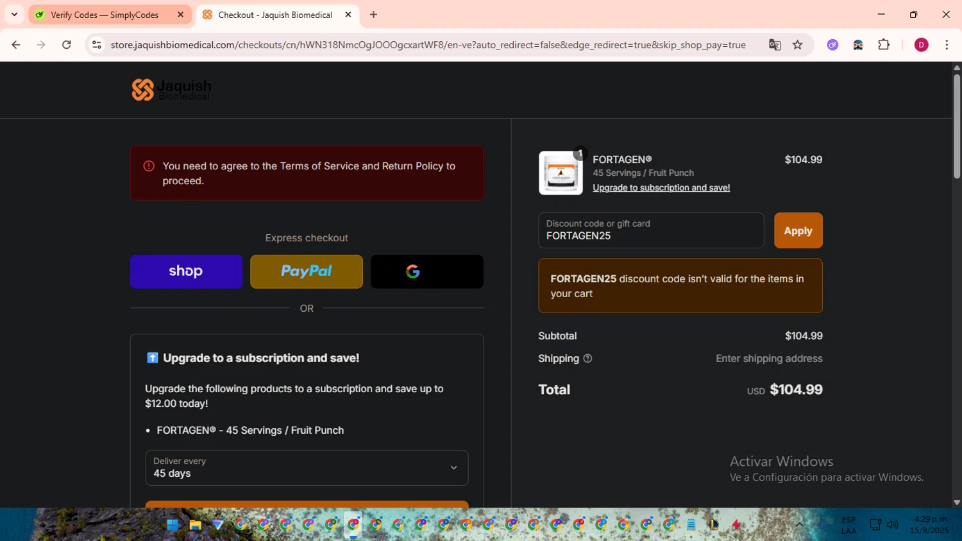The height and width of the screenshot is (541, 962).
Task: Open the clock showing 4:29 p. m.
Action: pyautogui.click(x=929, y=525)
